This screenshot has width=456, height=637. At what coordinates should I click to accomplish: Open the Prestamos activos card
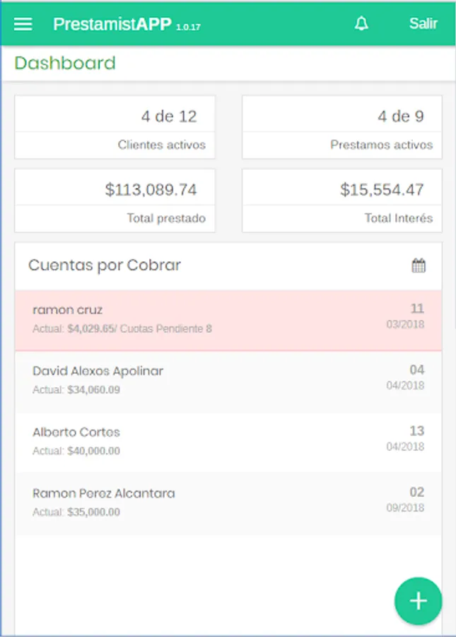point(342,127)
